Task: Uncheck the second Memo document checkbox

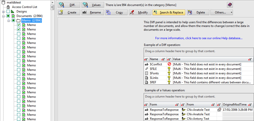Action: [19, 29]
